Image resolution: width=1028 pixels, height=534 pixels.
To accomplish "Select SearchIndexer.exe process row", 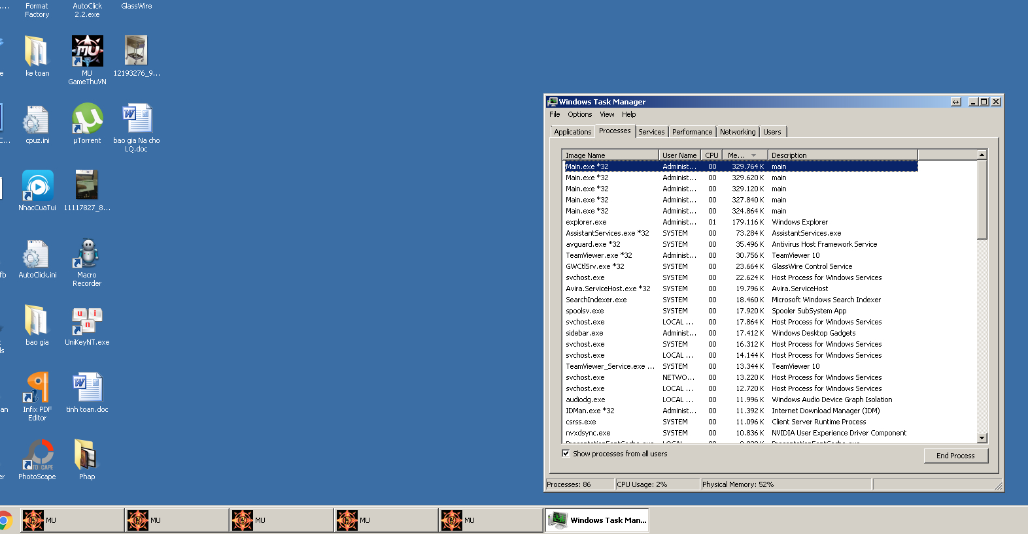I will tap(741, 300).
